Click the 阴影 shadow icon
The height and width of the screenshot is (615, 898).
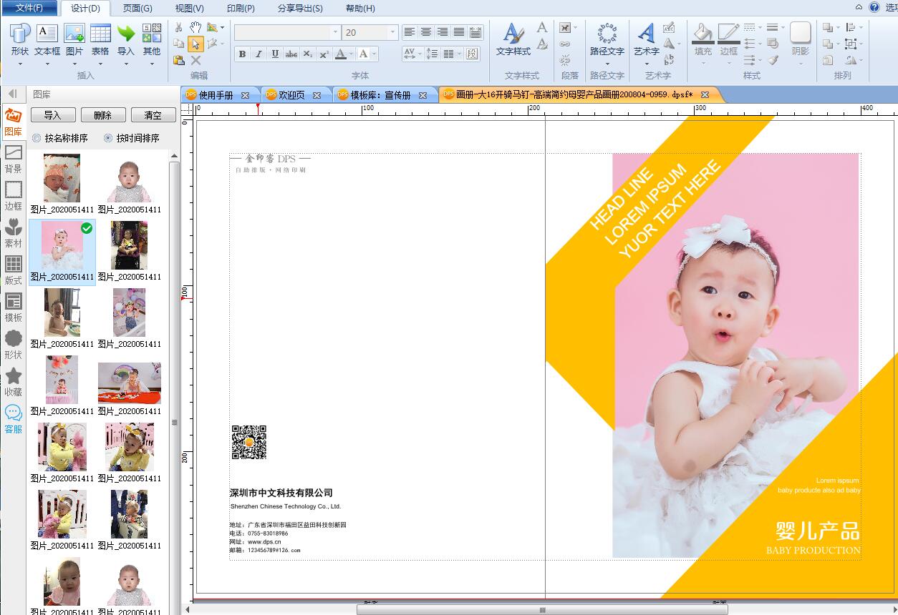click(x=801, y=33)
